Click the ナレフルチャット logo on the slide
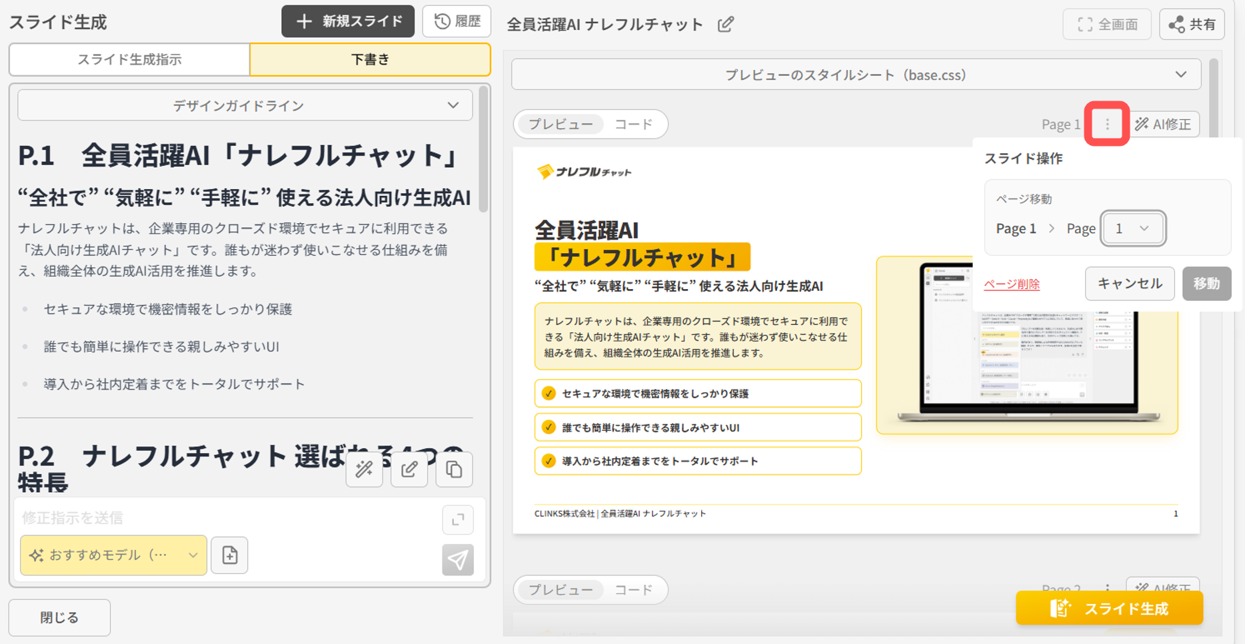 click(585, 172)
